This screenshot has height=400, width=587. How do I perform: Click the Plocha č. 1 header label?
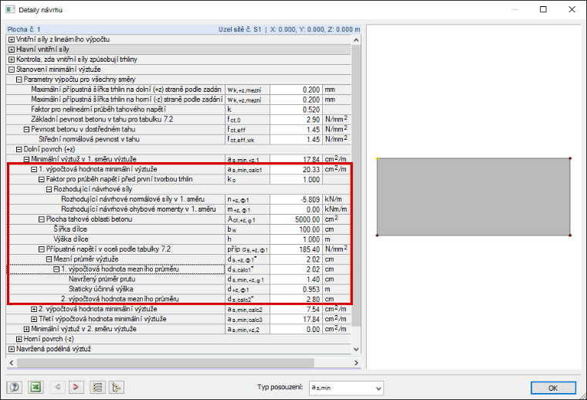24,29
